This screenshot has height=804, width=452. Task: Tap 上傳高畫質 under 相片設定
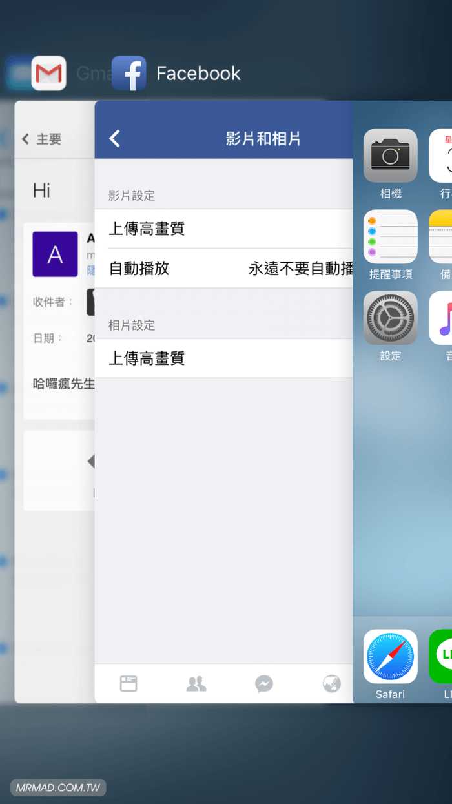click(x=223, y=358)
